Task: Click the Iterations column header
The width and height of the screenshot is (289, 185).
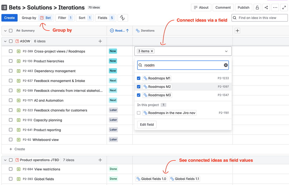Action: pos(145,31)
